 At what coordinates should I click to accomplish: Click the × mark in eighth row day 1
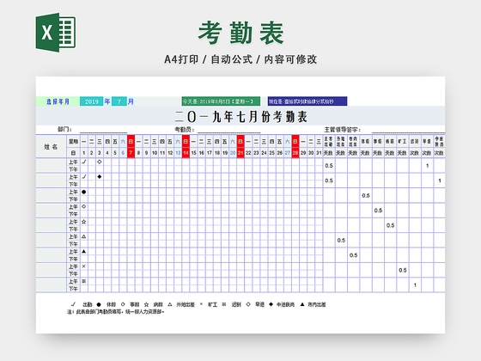pyautogui.click(x=84, y=266)
